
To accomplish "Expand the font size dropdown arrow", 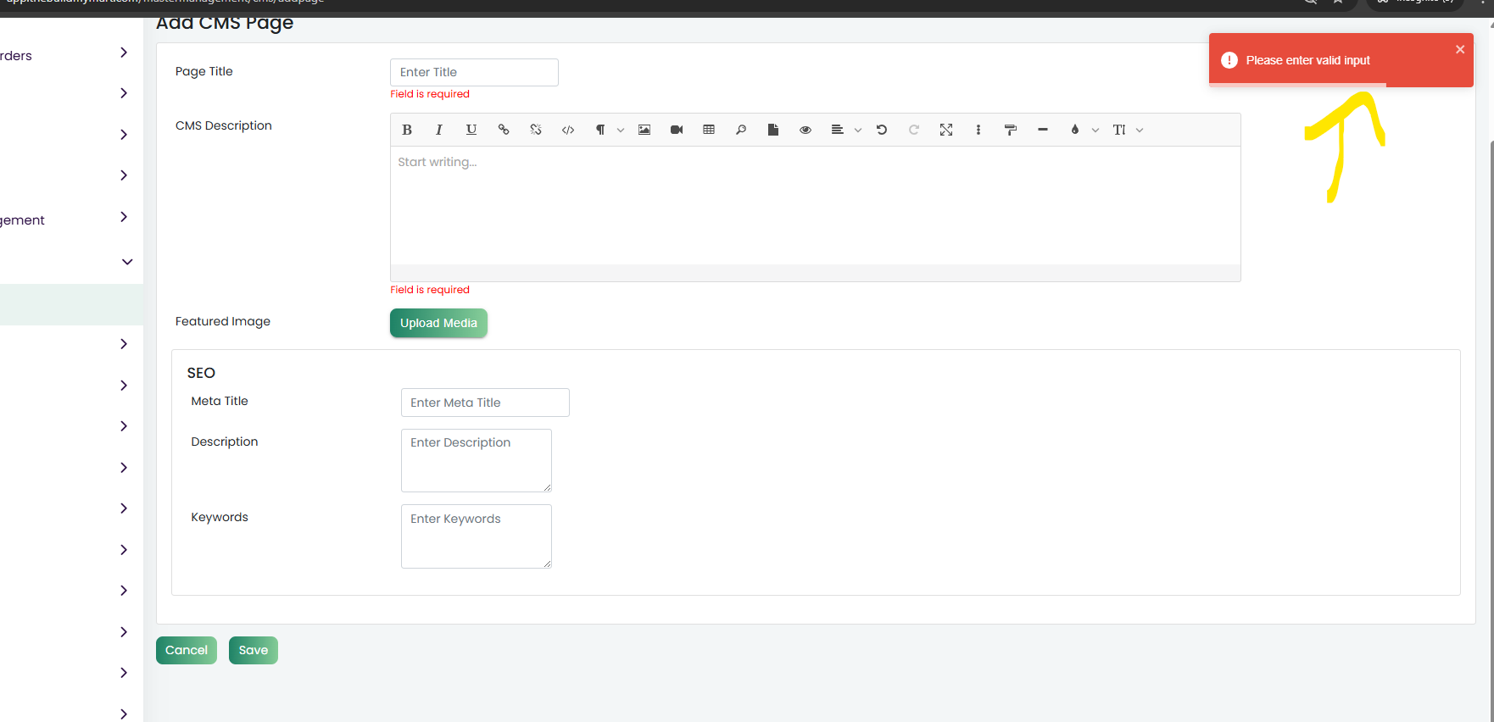I will point(1140,130).
